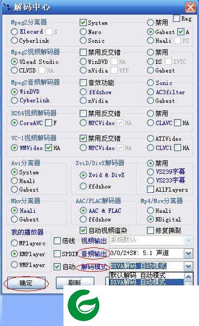Select VS239字幕 subtitle radio
The height and width of the screenshot is (326, 199).
click(x=150, y=172)
